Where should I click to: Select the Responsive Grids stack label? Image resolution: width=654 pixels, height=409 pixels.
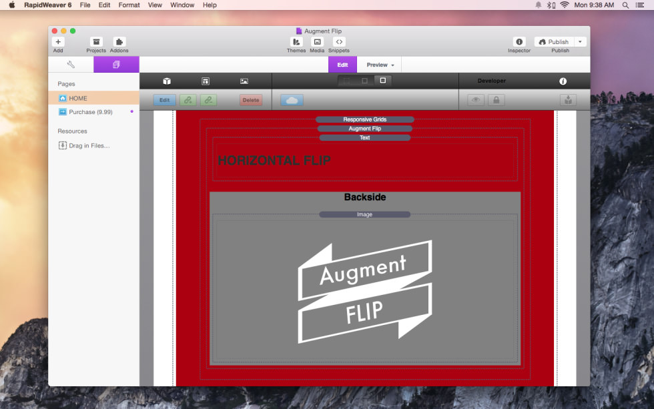pos(365,119)
